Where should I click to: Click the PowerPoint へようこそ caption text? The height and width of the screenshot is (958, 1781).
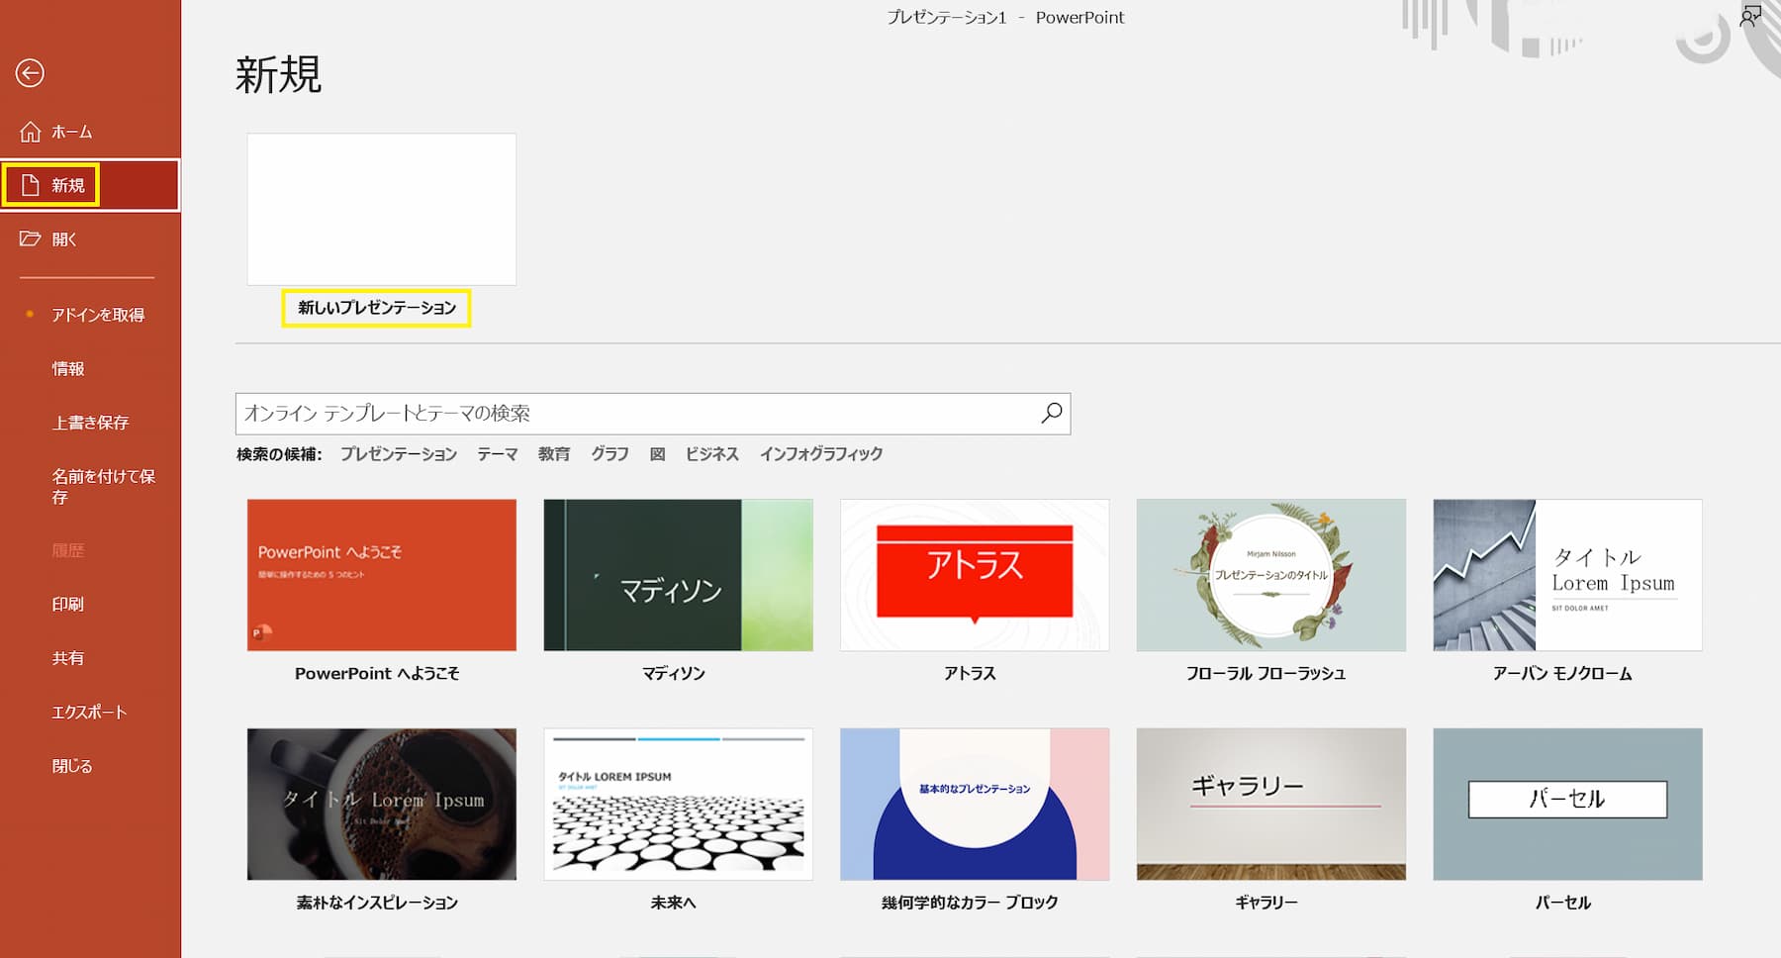pyautogui.click(x=377, y=673)
